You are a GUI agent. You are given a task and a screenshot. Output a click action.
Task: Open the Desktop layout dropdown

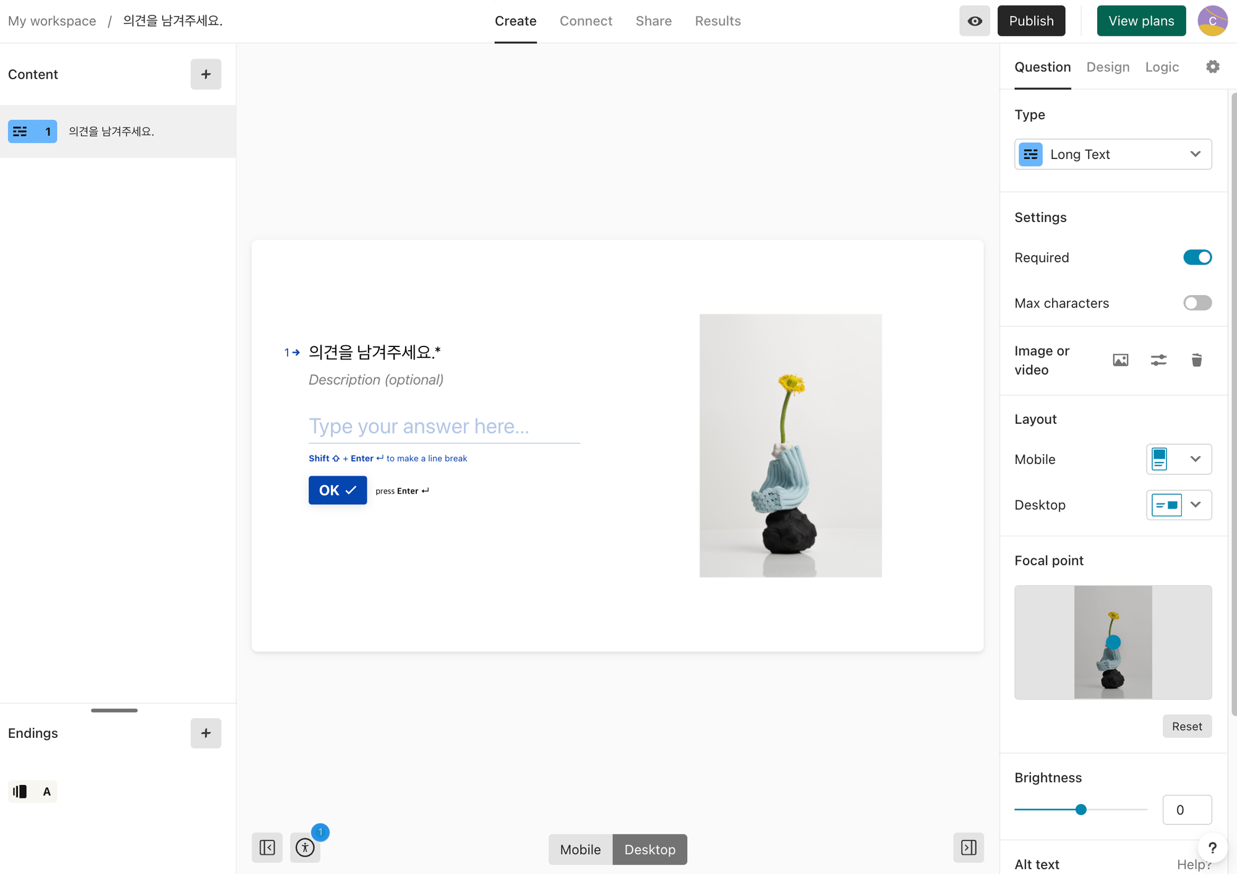point(1179,505)
